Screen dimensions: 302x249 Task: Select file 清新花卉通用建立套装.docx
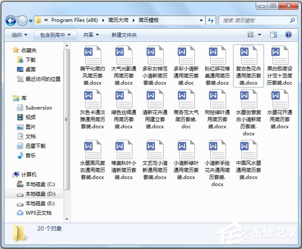coord(155,109)
